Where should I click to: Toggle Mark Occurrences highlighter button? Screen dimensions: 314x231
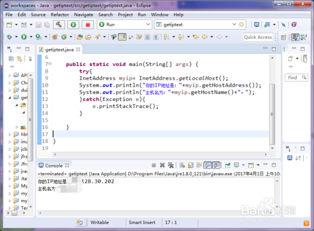click(122, 37)
